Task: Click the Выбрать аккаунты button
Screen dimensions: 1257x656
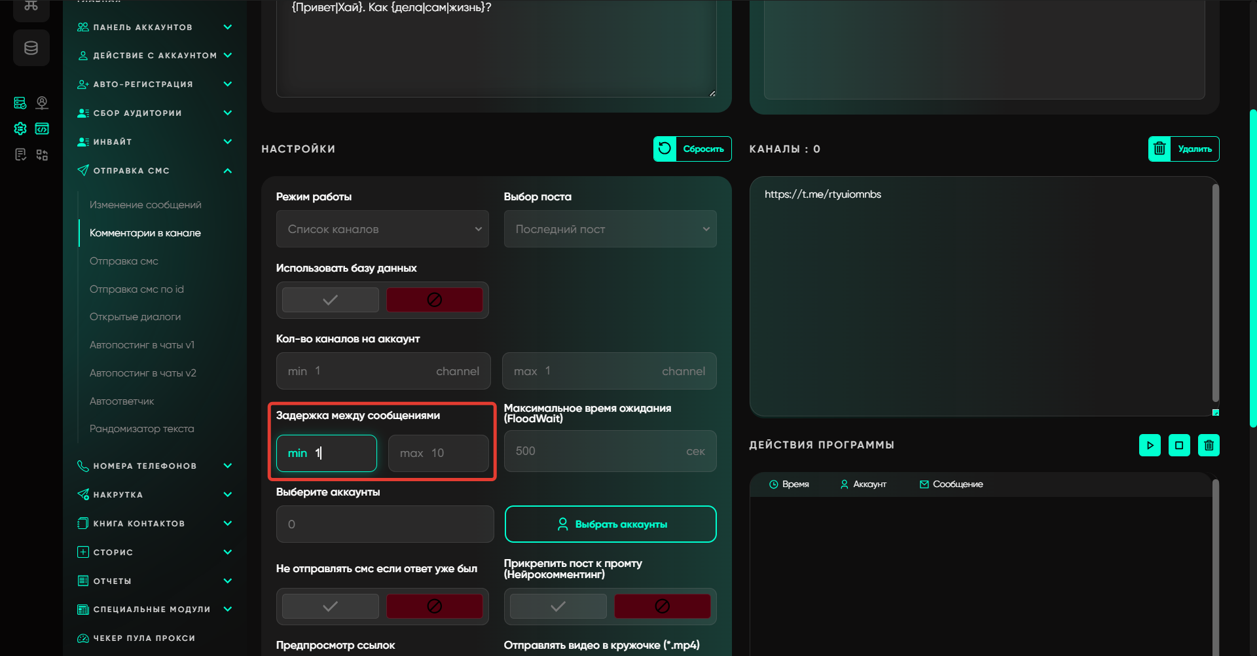Action: pyautogui.click(x=610, y=524)
